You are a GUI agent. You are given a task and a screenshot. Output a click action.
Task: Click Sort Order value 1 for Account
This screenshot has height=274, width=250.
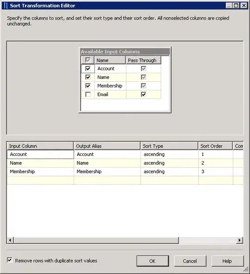pyautogui.click(x=216, y=154)
